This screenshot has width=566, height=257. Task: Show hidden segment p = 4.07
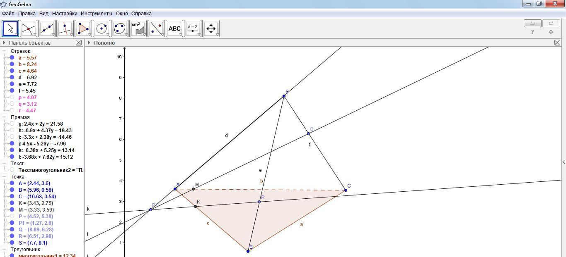point(12,98)
